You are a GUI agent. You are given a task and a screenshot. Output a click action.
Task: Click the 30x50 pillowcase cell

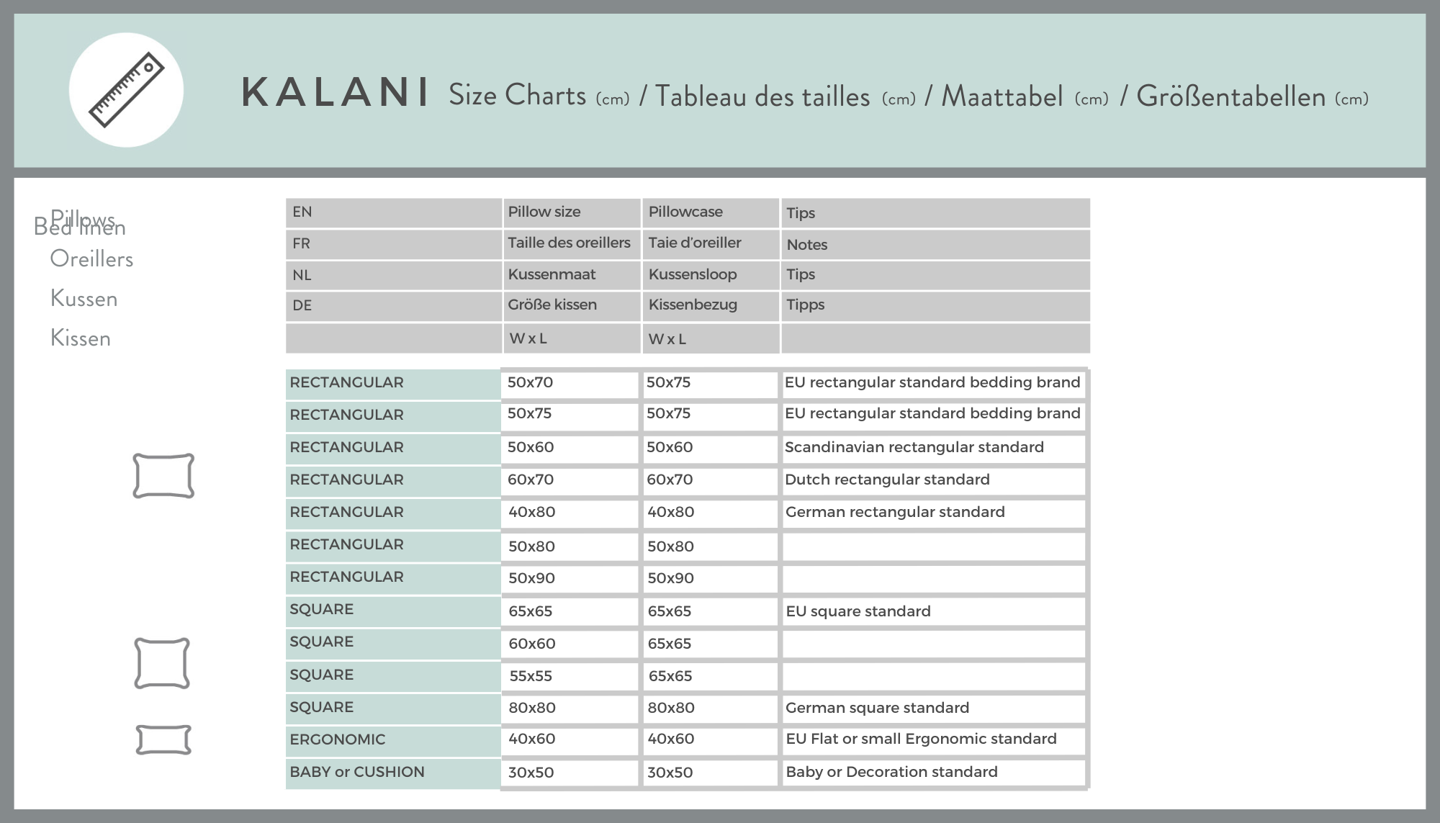click(x=709, y=773)
